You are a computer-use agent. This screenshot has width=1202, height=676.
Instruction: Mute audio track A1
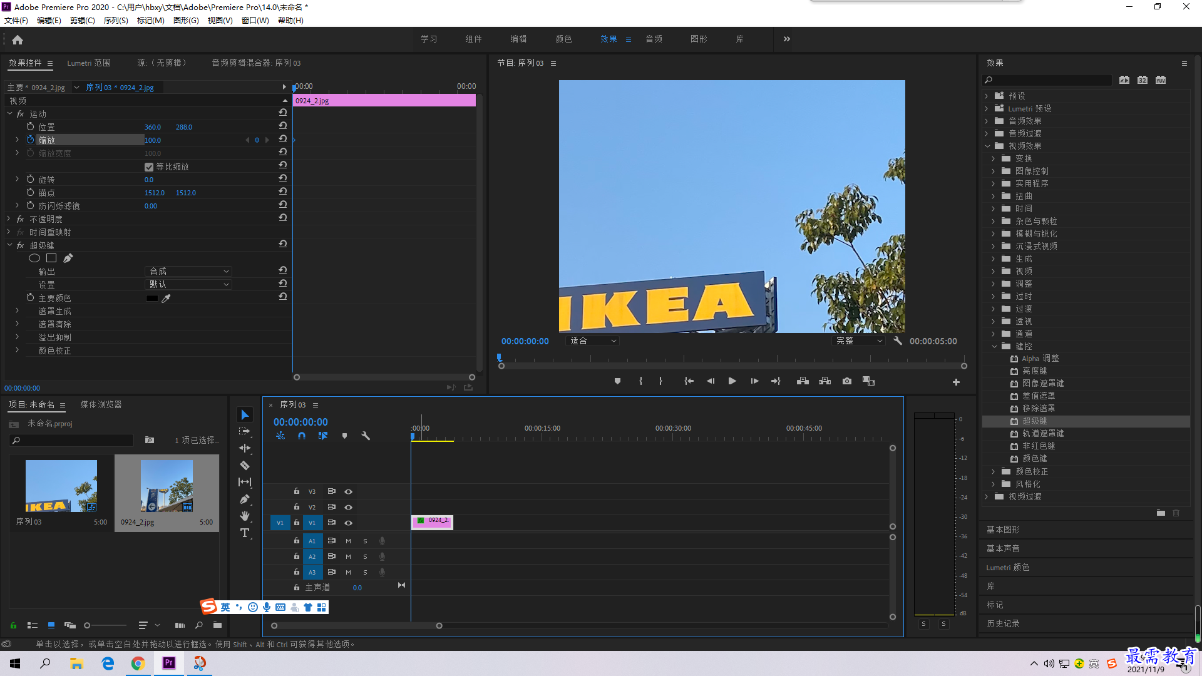[x=348, y=541]
